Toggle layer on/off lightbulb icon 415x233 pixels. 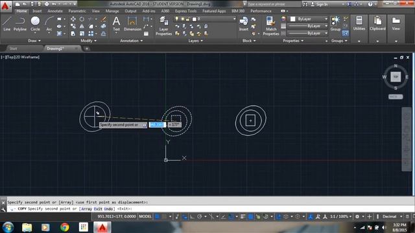176,19
